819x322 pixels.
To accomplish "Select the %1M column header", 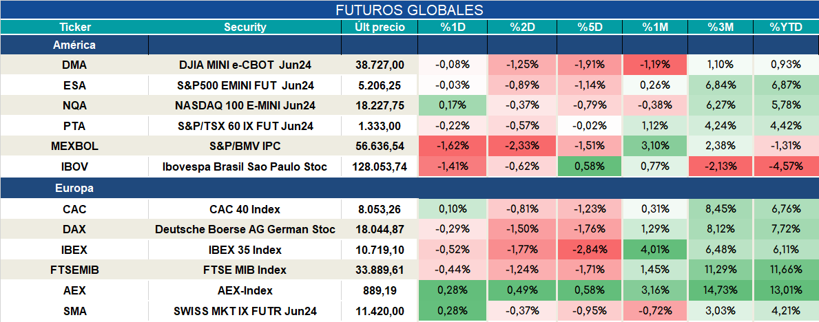I will (655, 27).
